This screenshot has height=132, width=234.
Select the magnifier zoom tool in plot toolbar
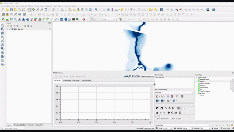click(172, 113)
